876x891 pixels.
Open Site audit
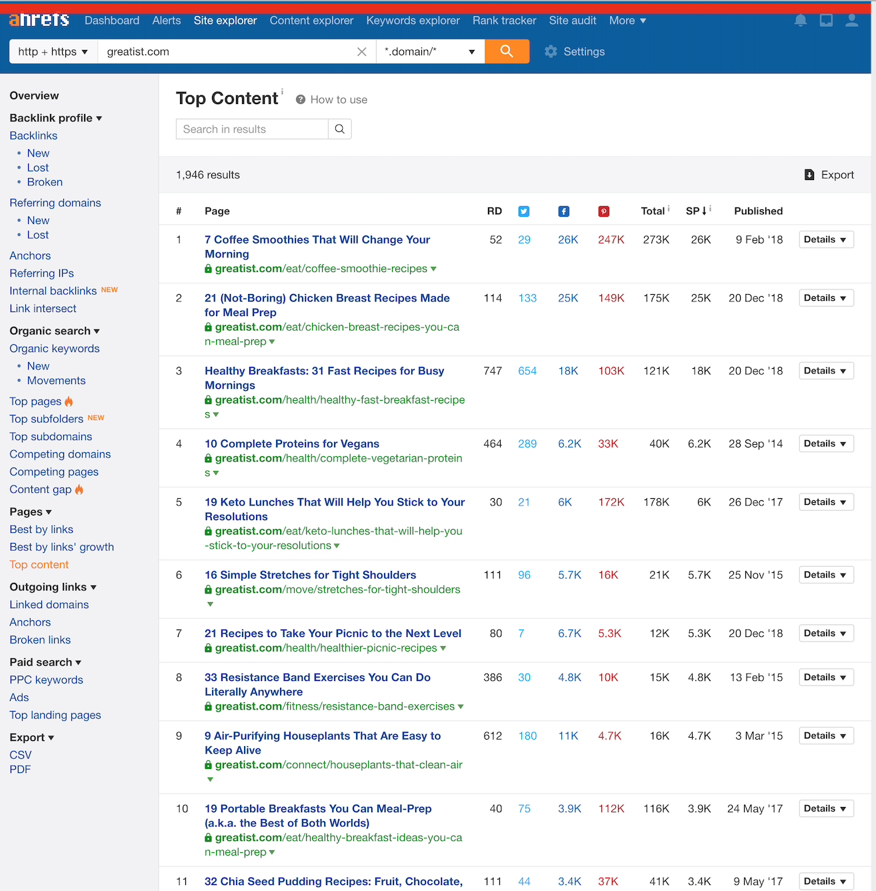coord(573,21)
